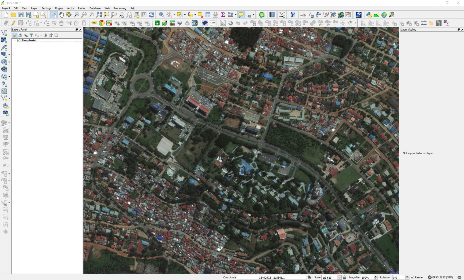Viewport: 464px width, 280px height.
Task: Open the Layer menu
Action: coord(34,8)
